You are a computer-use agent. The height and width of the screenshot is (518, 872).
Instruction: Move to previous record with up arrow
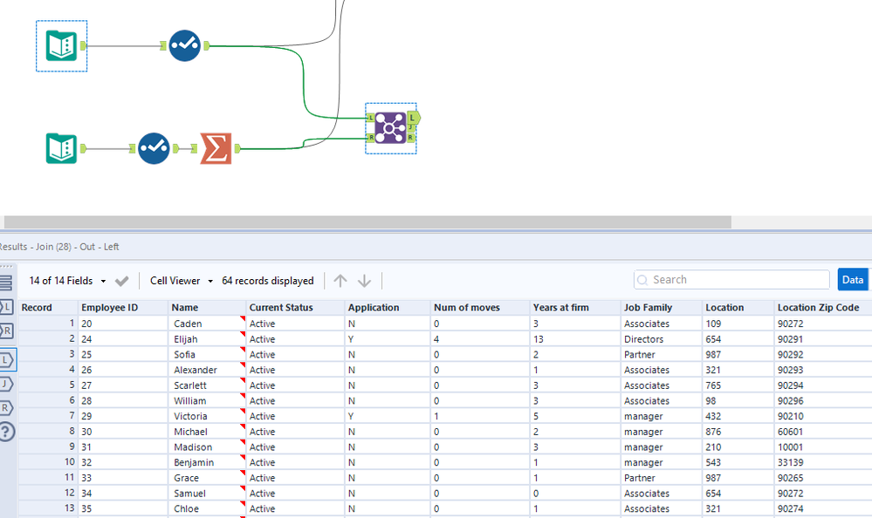tap(340, 281)
